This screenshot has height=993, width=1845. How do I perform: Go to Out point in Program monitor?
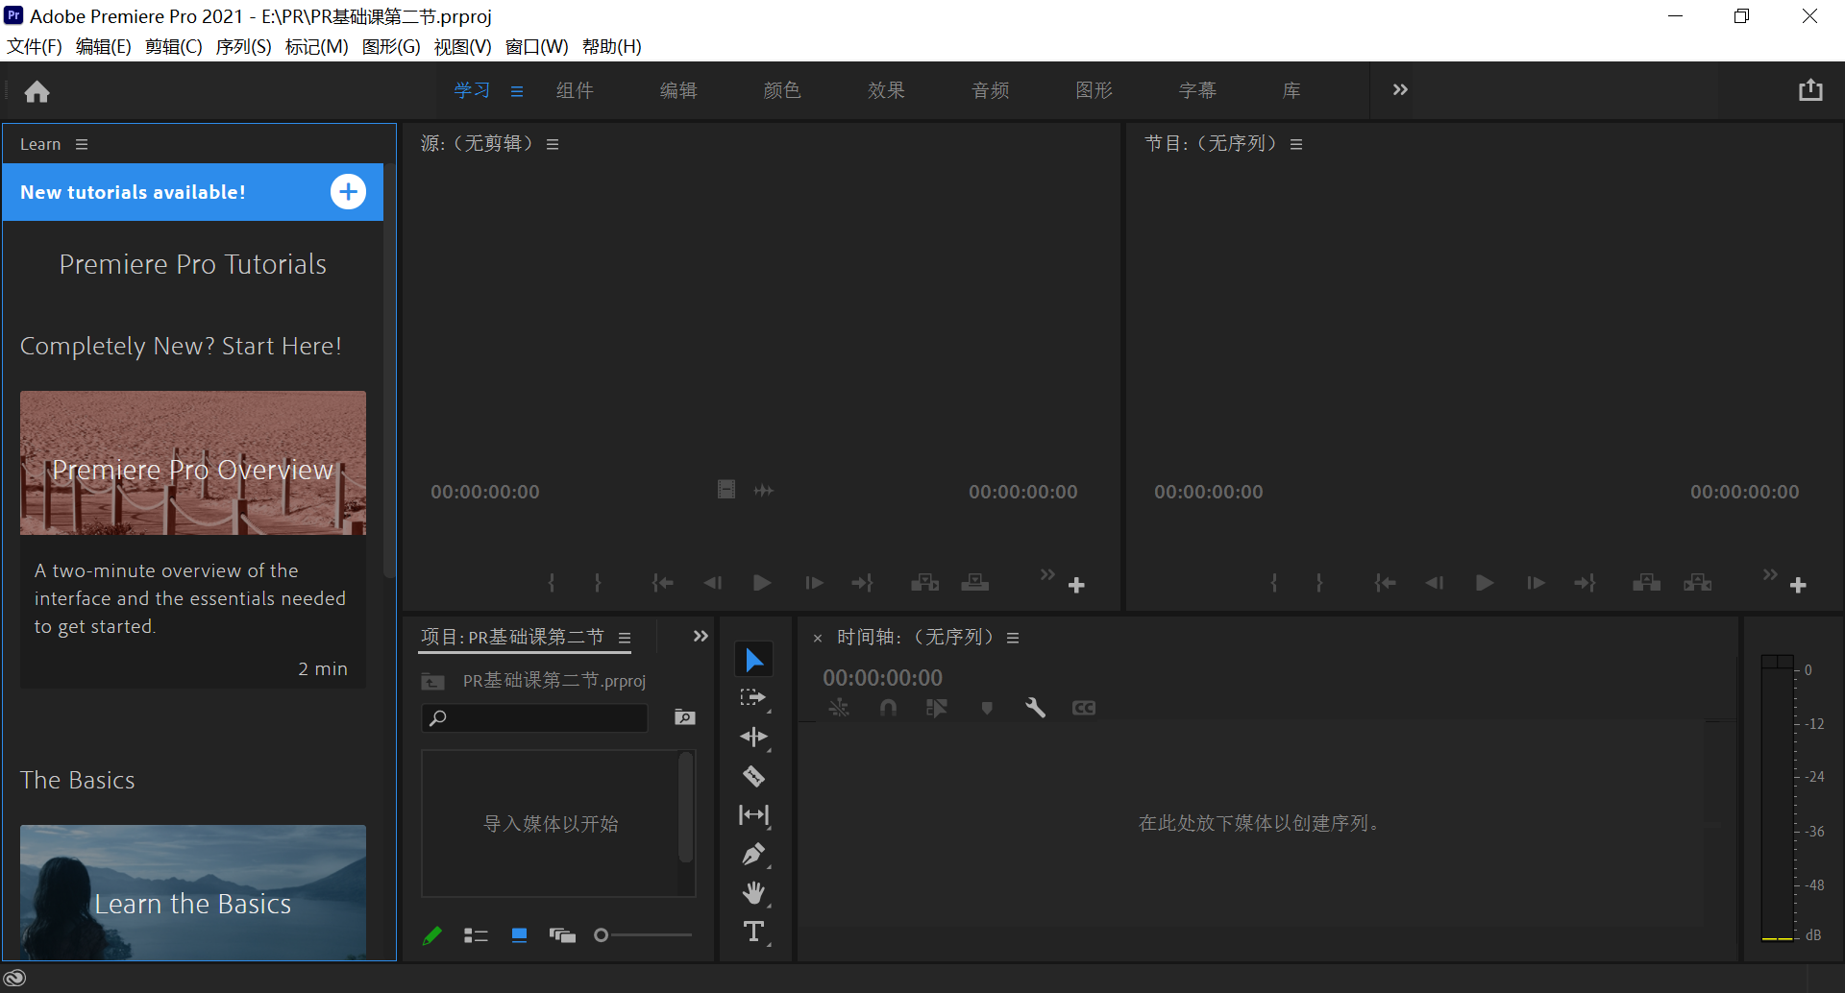(1585, 583)
